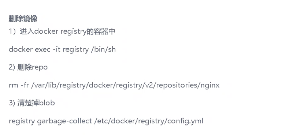Image resolution: width=289 pixels, height=135 pixels.
Task: Click the step 1 line 进入docker registry的容器中
Action: click(62, 32)
